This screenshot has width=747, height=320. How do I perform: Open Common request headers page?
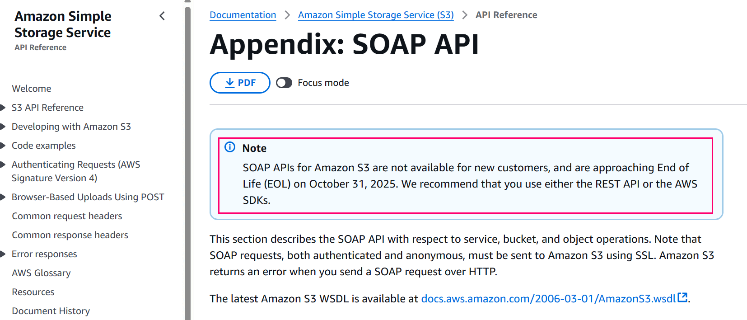(67, 216)
